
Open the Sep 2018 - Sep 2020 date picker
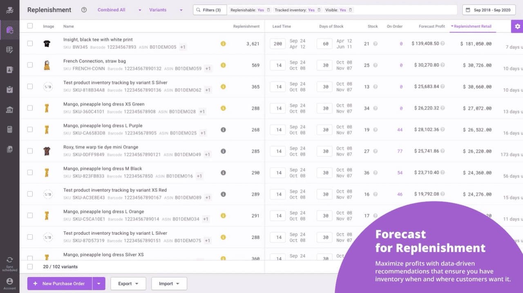point(489,9)
